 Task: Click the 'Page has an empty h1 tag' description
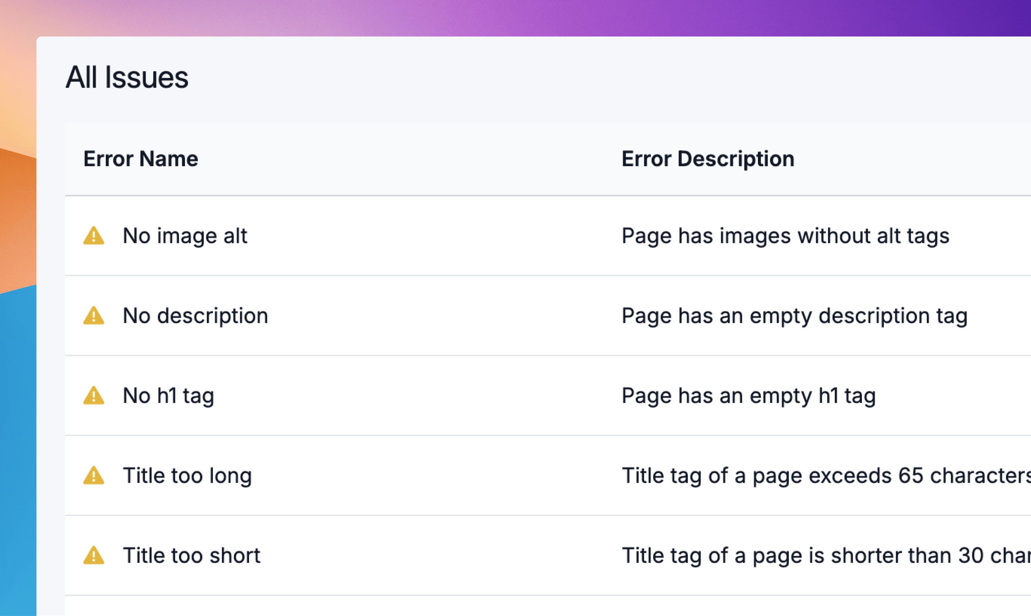(749, 395)
